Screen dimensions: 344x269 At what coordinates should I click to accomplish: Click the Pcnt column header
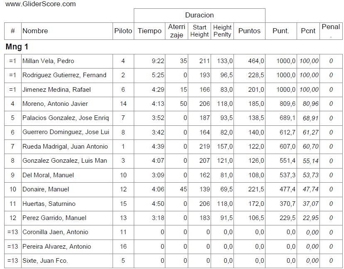coord(308,31)
